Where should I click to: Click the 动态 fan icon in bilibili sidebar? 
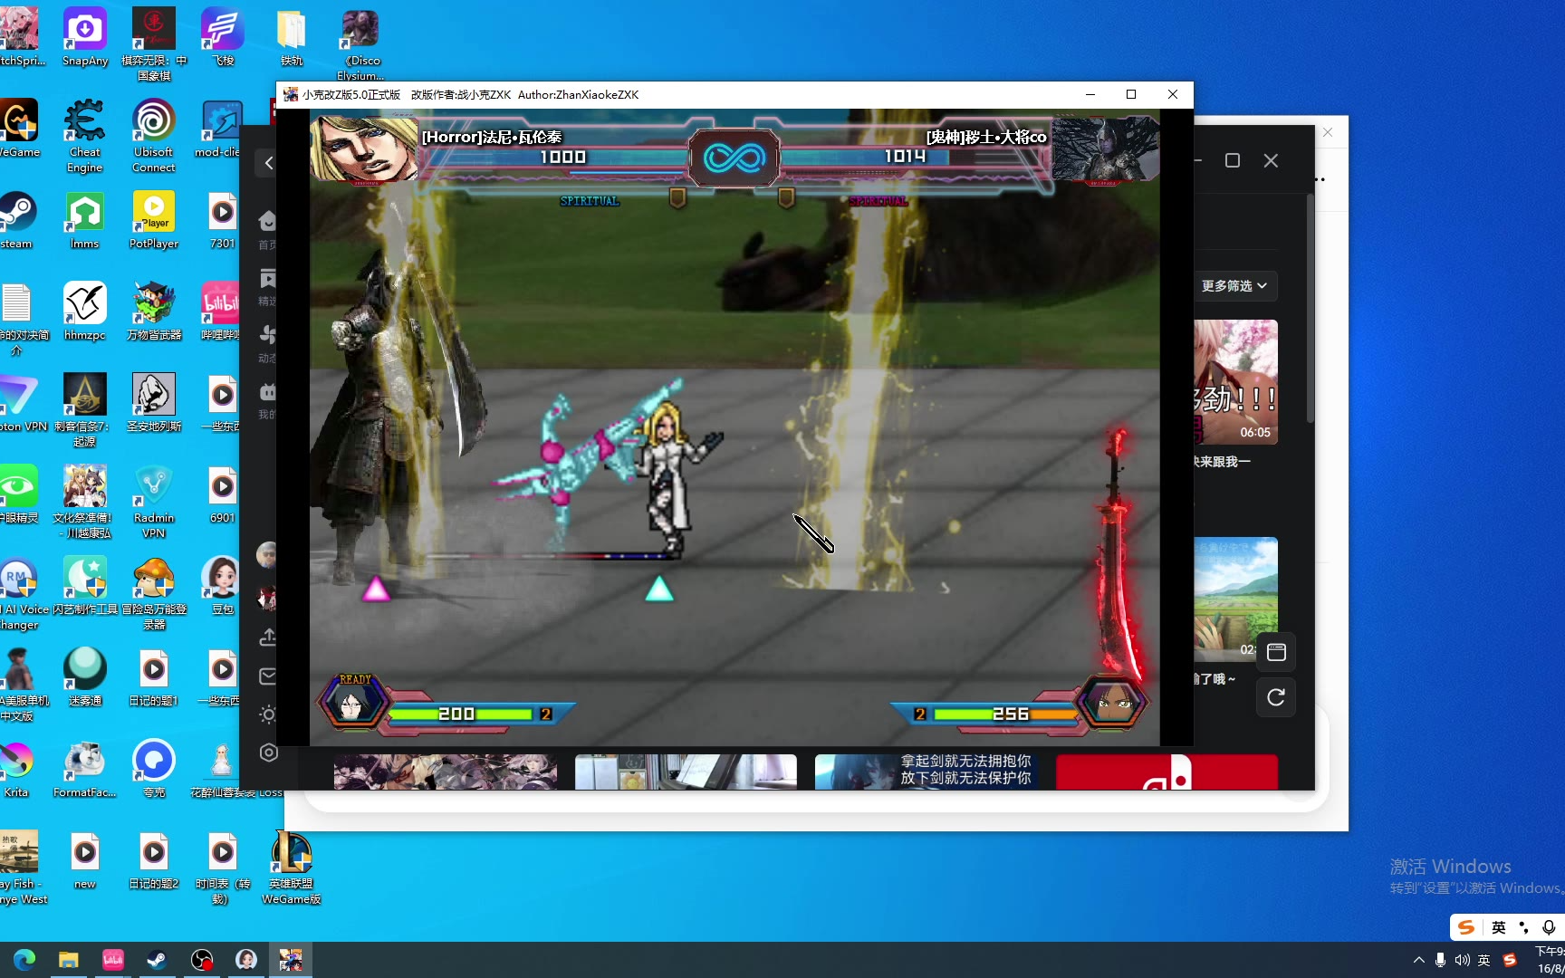click(x=267, y=343)
